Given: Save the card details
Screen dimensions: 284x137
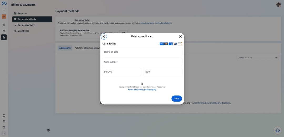Looking at the screenshot, I should click(x=177, y=99).
